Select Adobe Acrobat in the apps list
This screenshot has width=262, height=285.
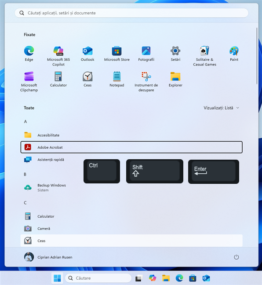tap(131, 147)
